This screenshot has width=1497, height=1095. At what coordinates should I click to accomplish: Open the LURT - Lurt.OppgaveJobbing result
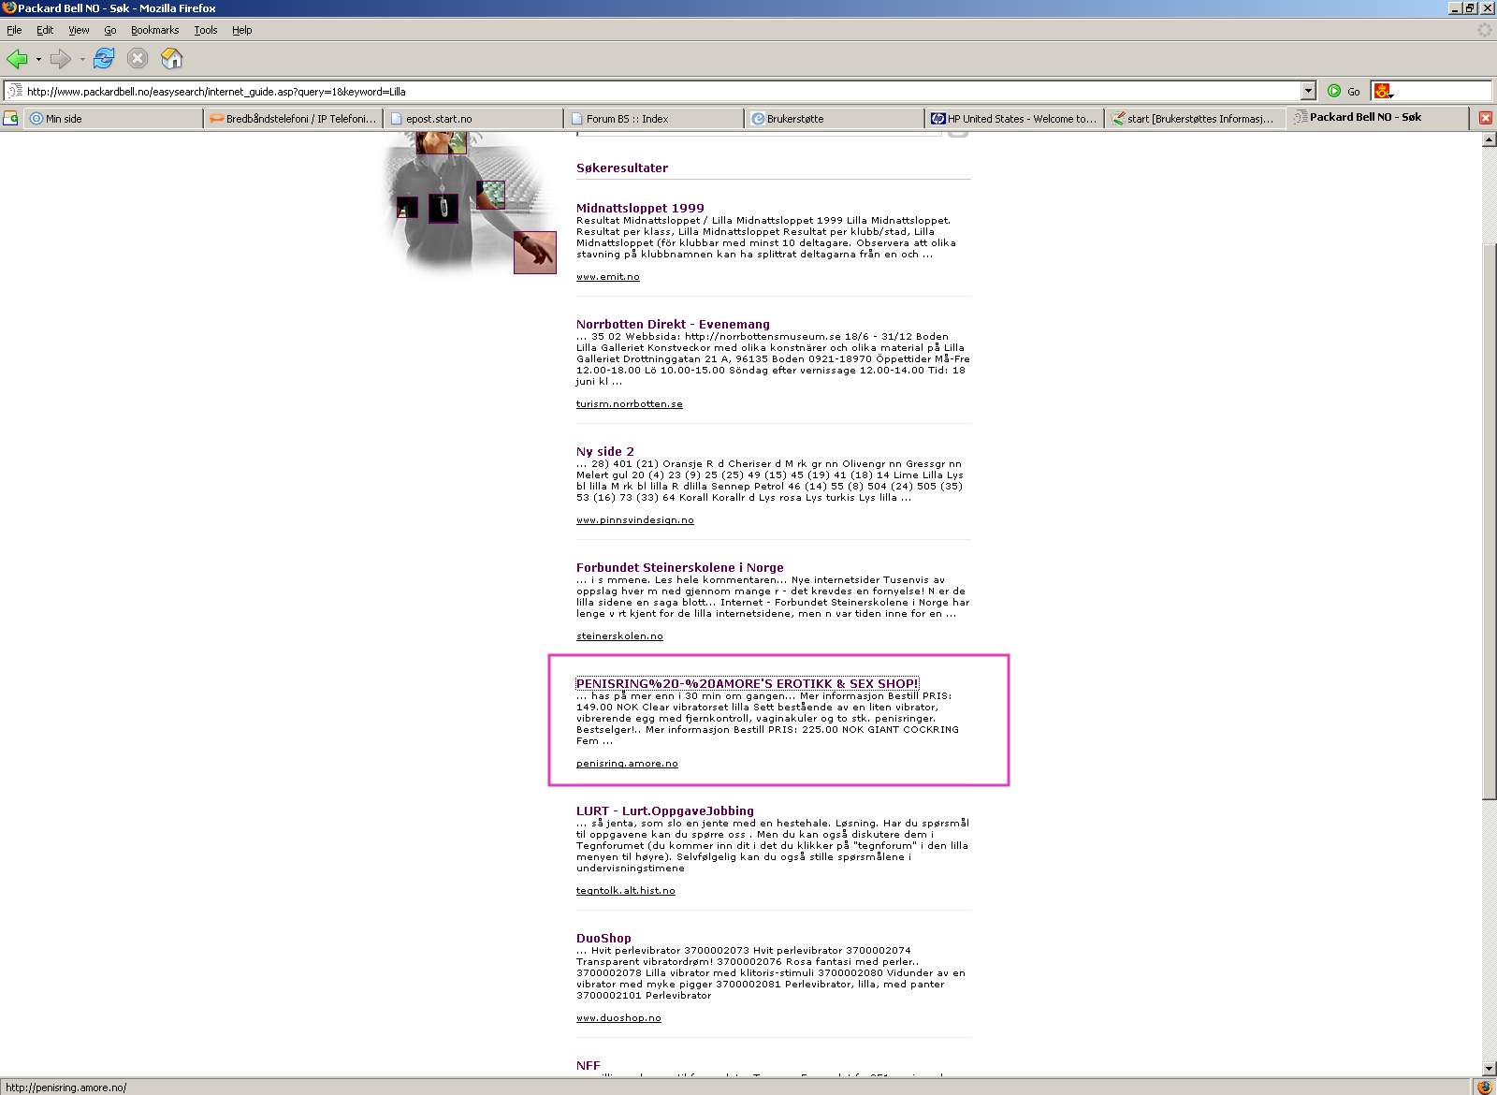coord(665,810)
